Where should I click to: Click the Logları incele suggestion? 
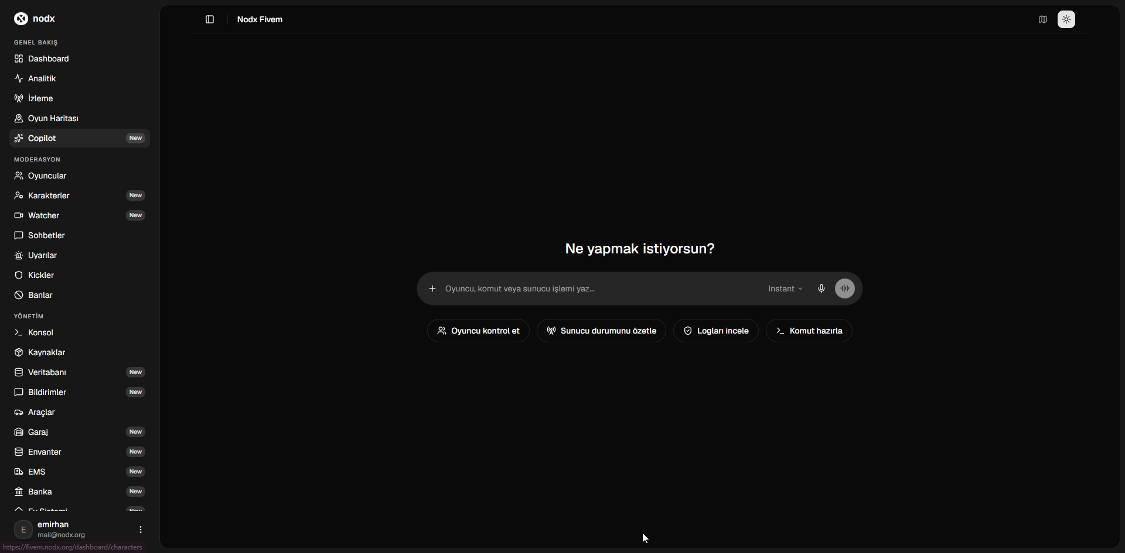coord(716,331)
